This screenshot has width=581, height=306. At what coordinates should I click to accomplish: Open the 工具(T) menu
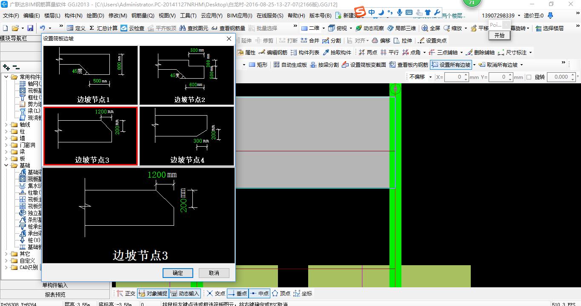188,16
